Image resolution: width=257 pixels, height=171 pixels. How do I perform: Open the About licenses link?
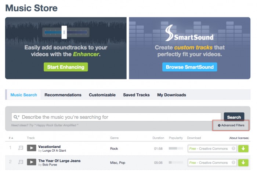[239, 138]
